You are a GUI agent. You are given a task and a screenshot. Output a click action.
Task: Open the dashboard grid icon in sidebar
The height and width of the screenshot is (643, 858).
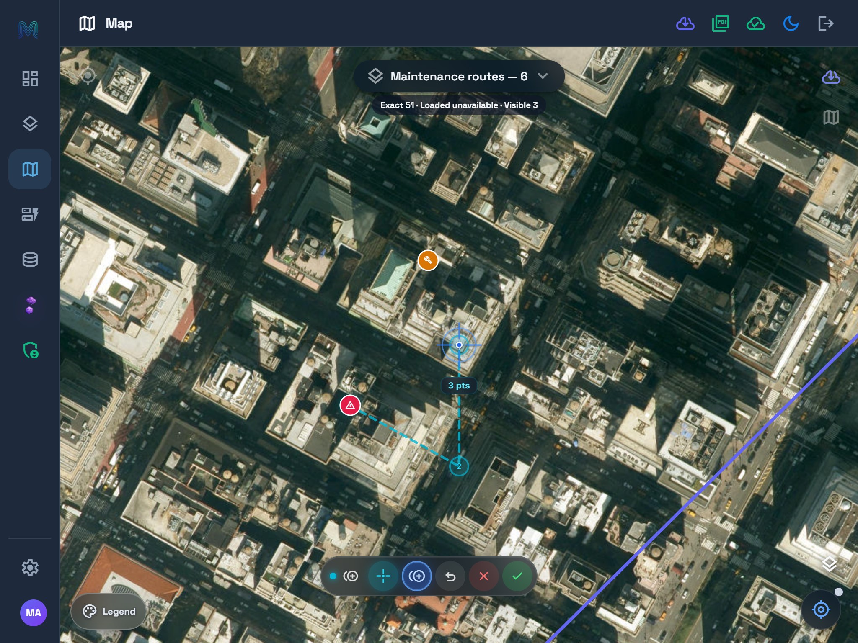[30, 79]
